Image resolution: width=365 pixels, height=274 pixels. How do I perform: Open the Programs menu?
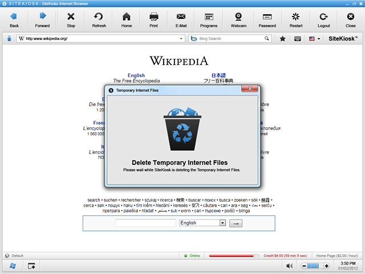(x=209, y=20)
